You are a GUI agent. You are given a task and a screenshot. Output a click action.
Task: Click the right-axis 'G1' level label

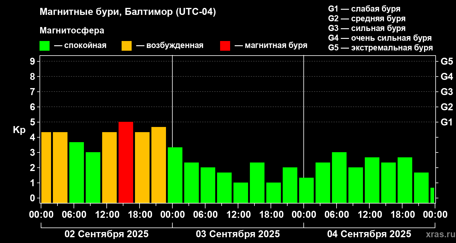tap(447, 122)
